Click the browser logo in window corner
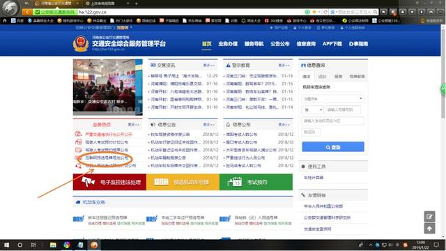Screen dimensions: 446x251 tap(10, 8)
